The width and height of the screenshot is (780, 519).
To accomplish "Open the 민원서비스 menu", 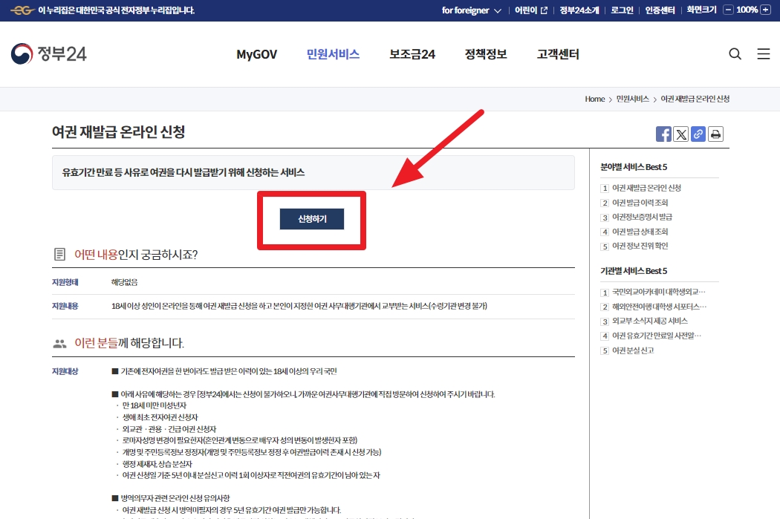I will tap(333, 54).
